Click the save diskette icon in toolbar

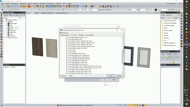[x=9, y=7]
